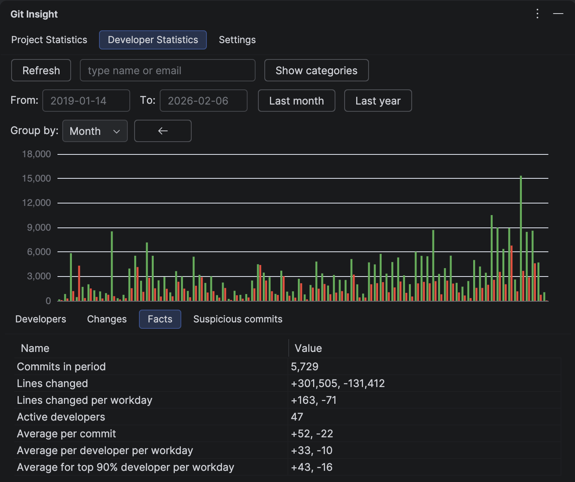Switch to the Project Statistics tab
The height and width of the screenshot is (482, 575).
[49, 40]
